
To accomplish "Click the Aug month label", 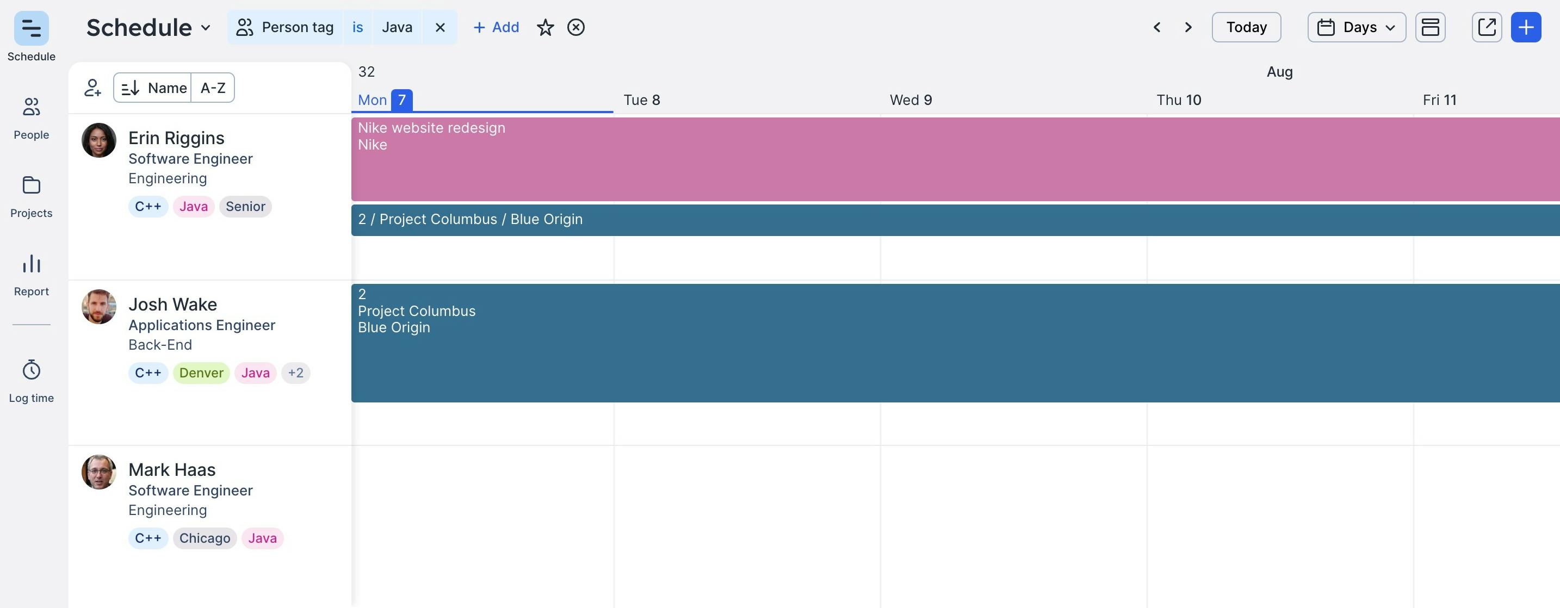I will pos(1280,72).
